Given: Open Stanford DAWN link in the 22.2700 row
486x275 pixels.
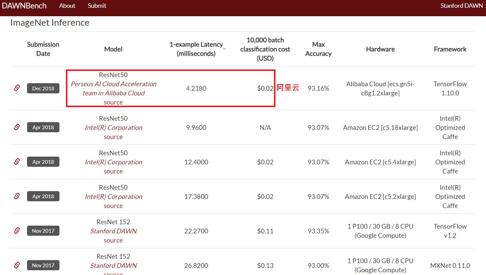Looking at the screenshot, I should (113, 231).
